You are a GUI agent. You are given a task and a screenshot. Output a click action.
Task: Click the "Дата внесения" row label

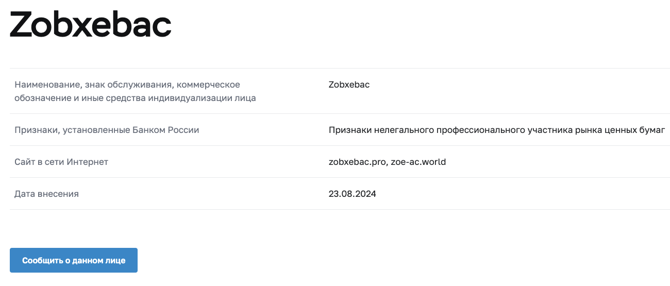47,194
